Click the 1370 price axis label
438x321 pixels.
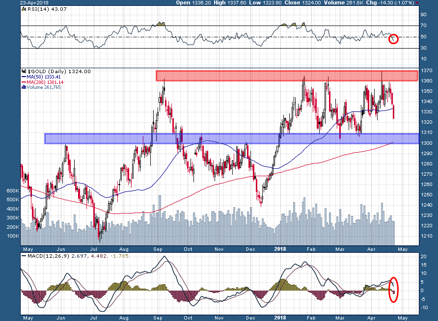click(427, 71)
